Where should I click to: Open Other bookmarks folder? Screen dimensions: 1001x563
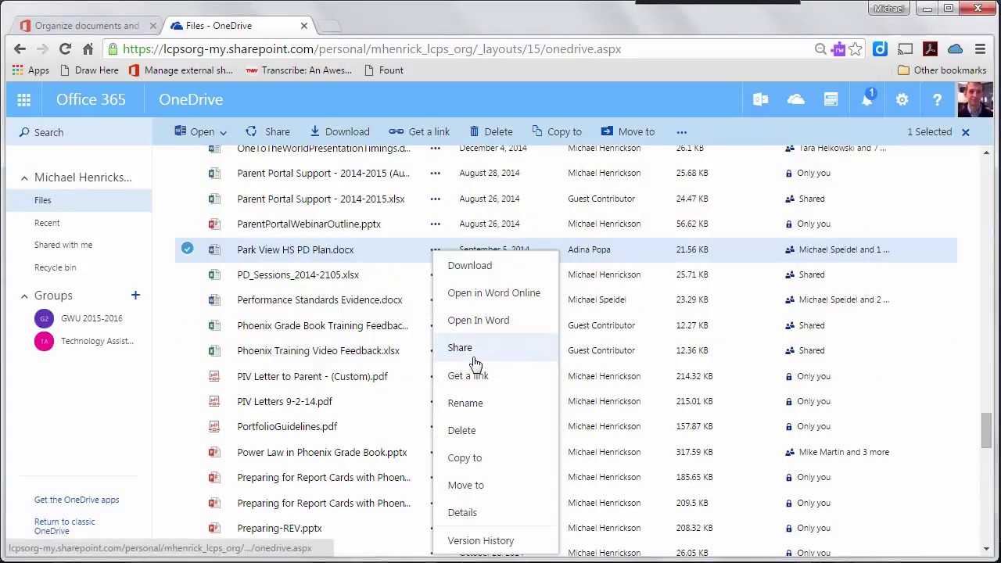(x=942, y=70)
